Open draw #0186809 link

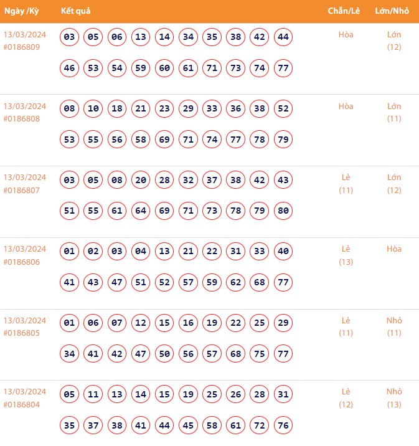pyautogui.click(x=22, y=47)
